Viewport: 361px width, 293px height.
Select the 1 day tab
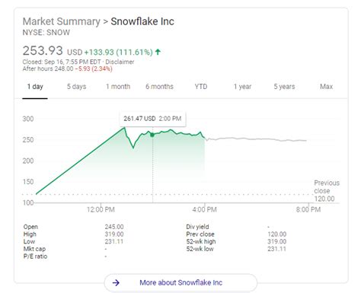pyautogui.click(x=35, y=87)
